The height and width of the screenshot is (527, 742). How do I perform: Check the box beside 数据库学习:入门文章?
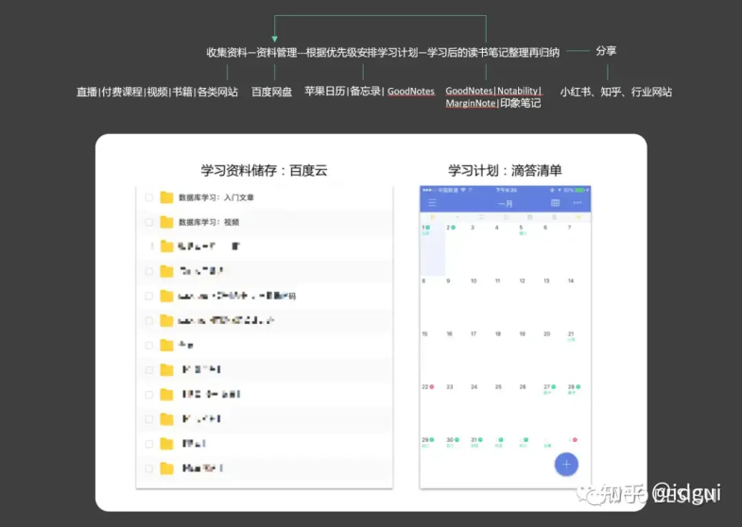click(x=149, y=197)
